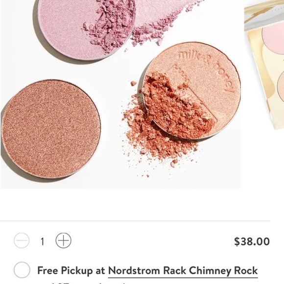Click the quantity value 1
284x284 pixels.
[43, 241]
